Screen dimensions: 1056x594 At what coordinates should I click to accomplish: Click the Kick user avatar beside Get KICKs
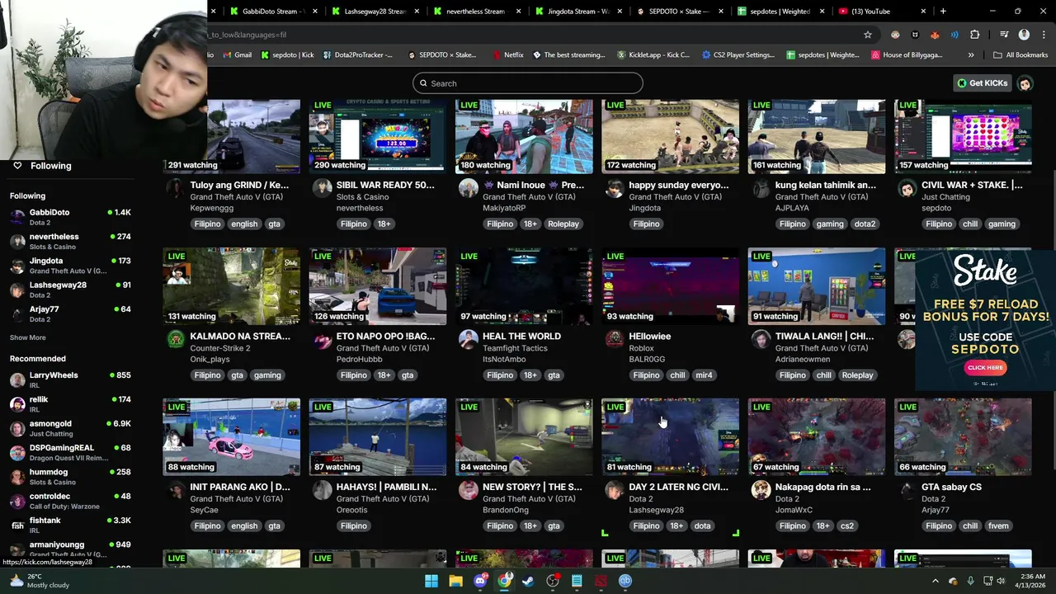coord(1025,83)
